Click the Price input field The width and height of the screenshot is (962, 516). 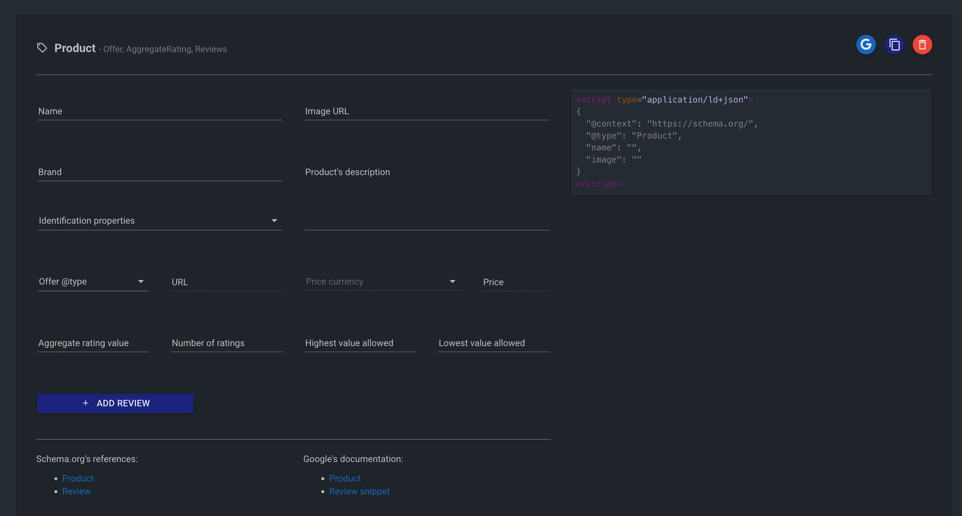coord(516,282)
